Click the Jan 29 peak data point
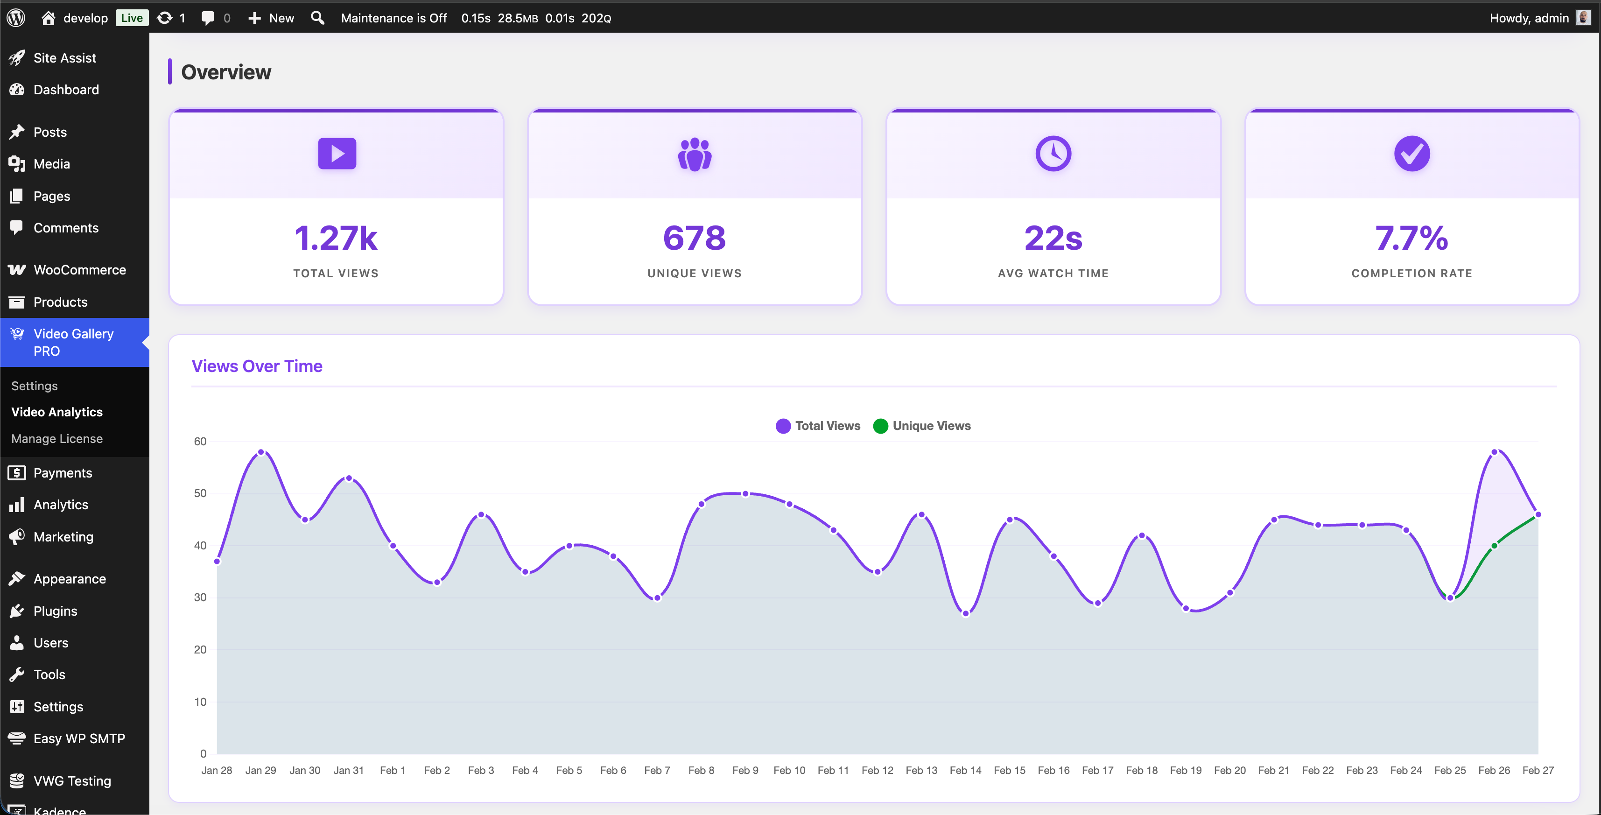This screenshot has width=1601, height=815. pos(261,452)
